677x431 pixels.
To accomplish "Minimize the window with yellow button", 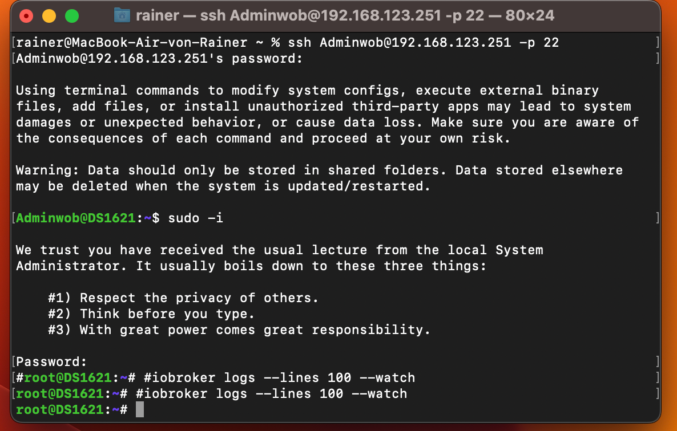I will click(x=49, y=17).
